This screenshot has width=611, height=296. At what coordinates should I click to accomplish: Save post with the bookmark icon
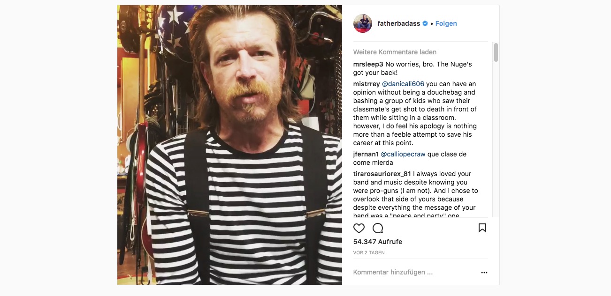(x=482, y=228)
